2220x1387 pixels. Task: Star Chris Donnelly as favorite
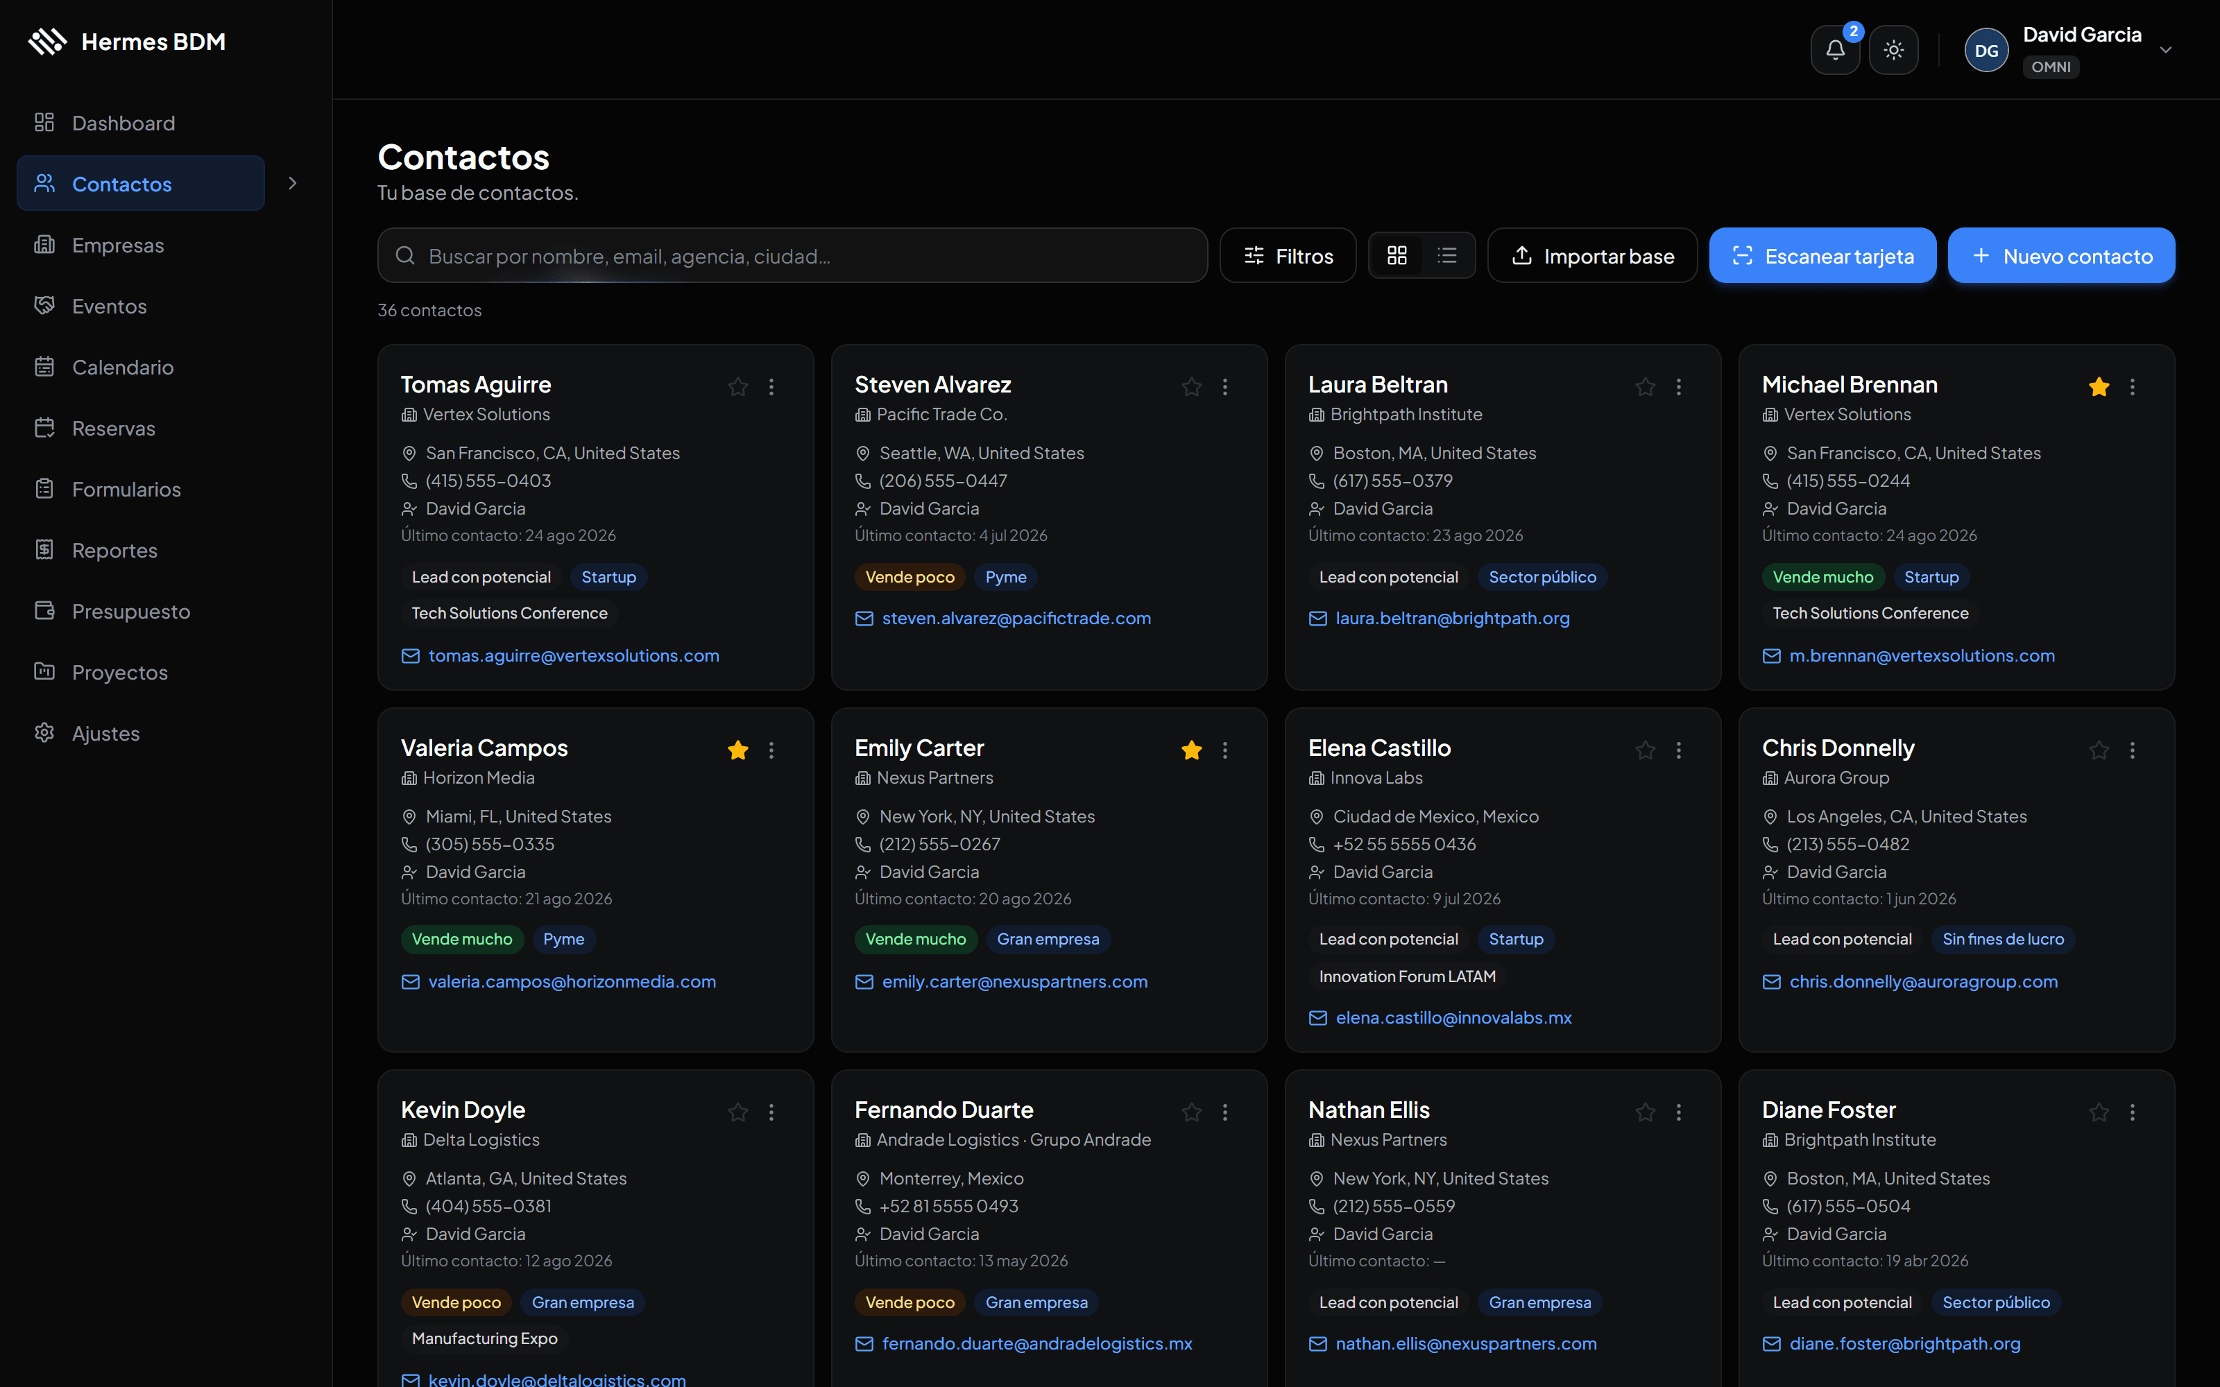(x=2099, y=750)
